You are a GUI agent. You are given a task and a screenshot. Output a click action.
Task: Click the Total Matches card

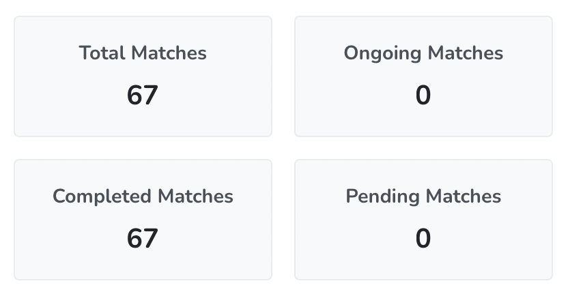pos(143,76)
